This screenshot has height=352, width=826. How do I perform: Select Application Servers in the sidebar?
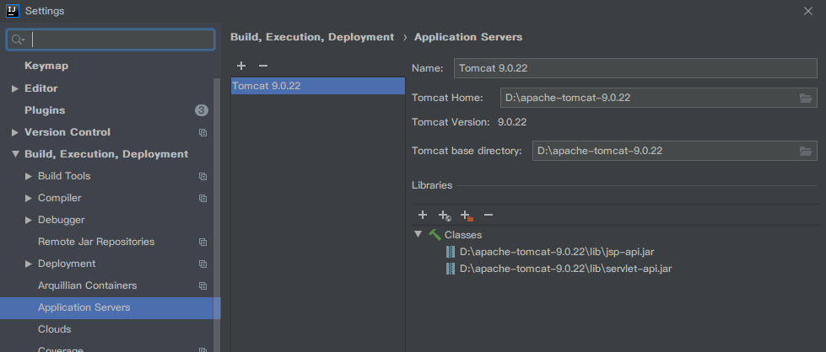point(110,308)
